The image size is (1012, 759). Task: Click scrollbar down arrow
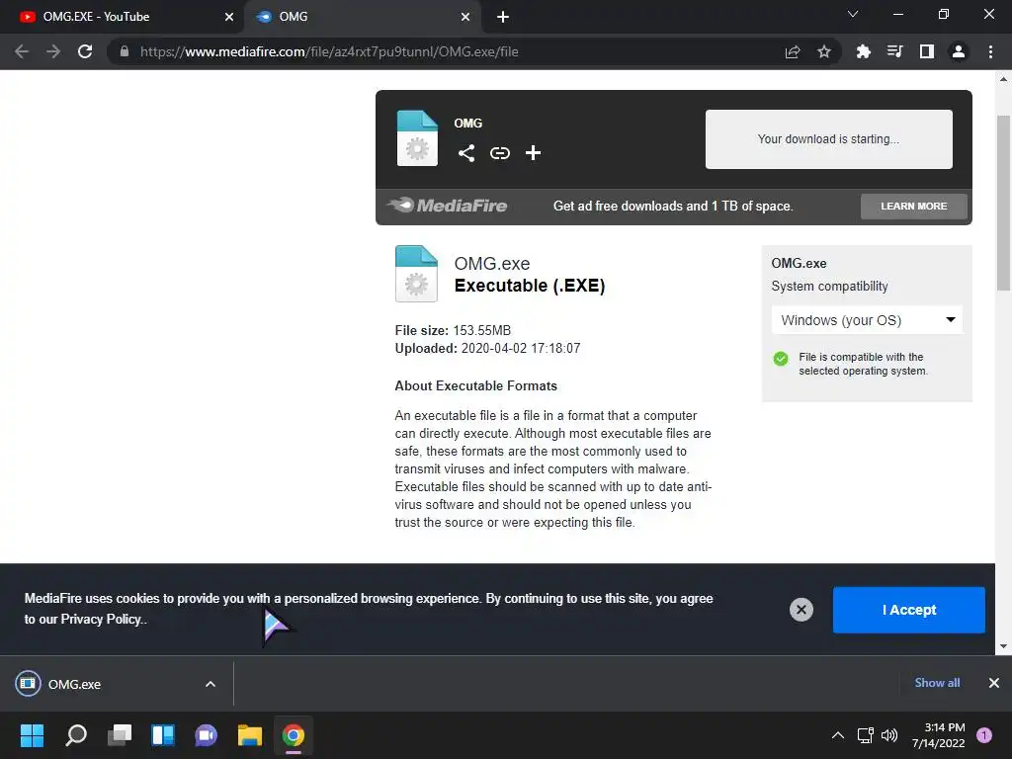(x=1003, y=646)
